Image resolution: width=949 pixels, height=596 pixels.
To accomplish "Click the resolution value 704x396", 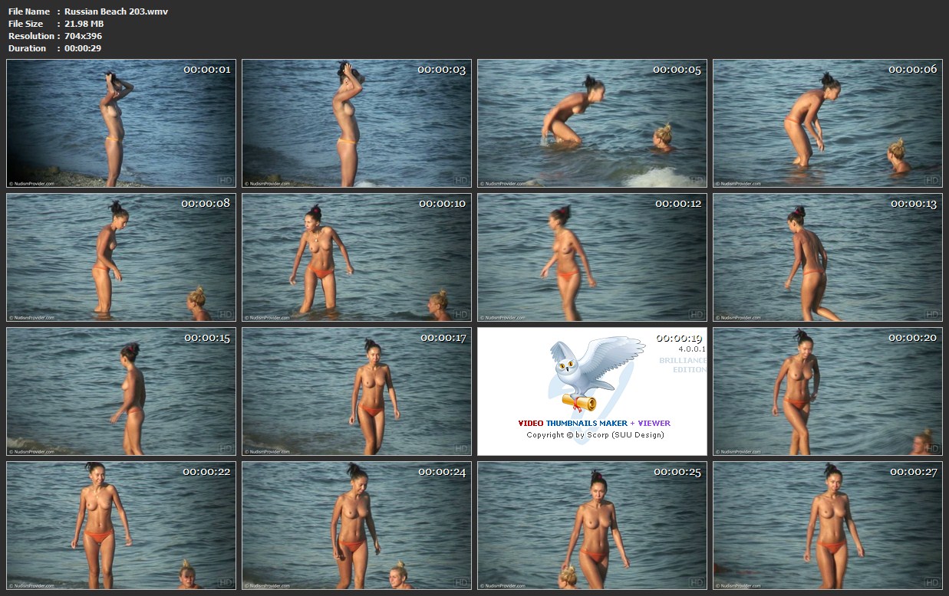I will point(83,36).
